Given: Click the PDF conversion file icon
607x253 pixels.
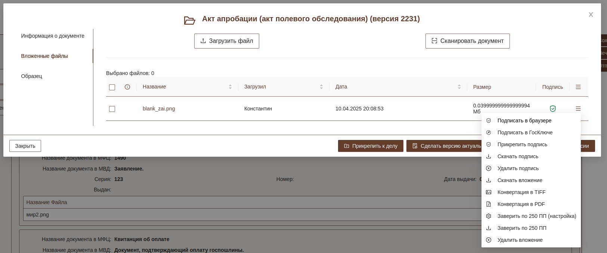Looking at the screenshot, I should tap(489, 204).
